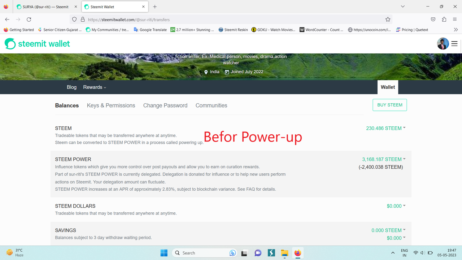The height and width of the screenshot is (260, 462).
Task: Select the Wallet tab
Action: [388, 87]
